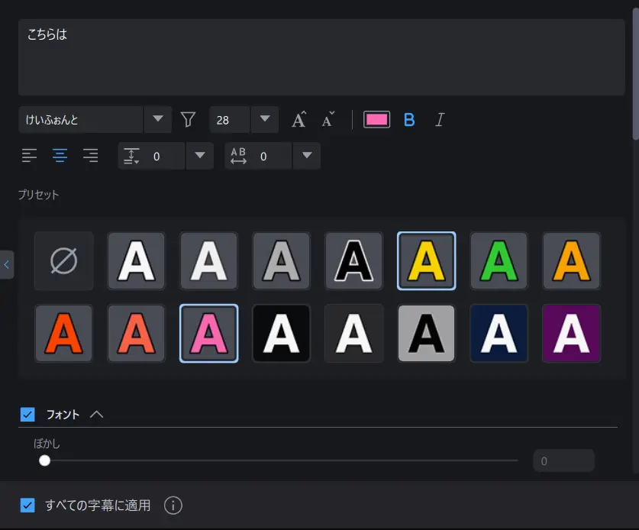Open the line spacing dropdown arrow
Image resolution: width=639 pixels, height=530 pixels.
click(200, 156)
